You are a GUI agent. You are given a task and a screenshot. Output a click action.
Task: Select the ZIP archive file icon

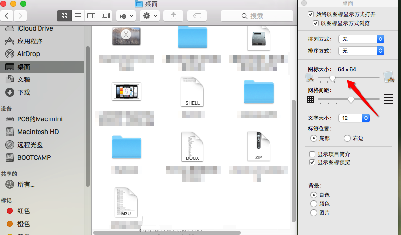pos(258,145)
